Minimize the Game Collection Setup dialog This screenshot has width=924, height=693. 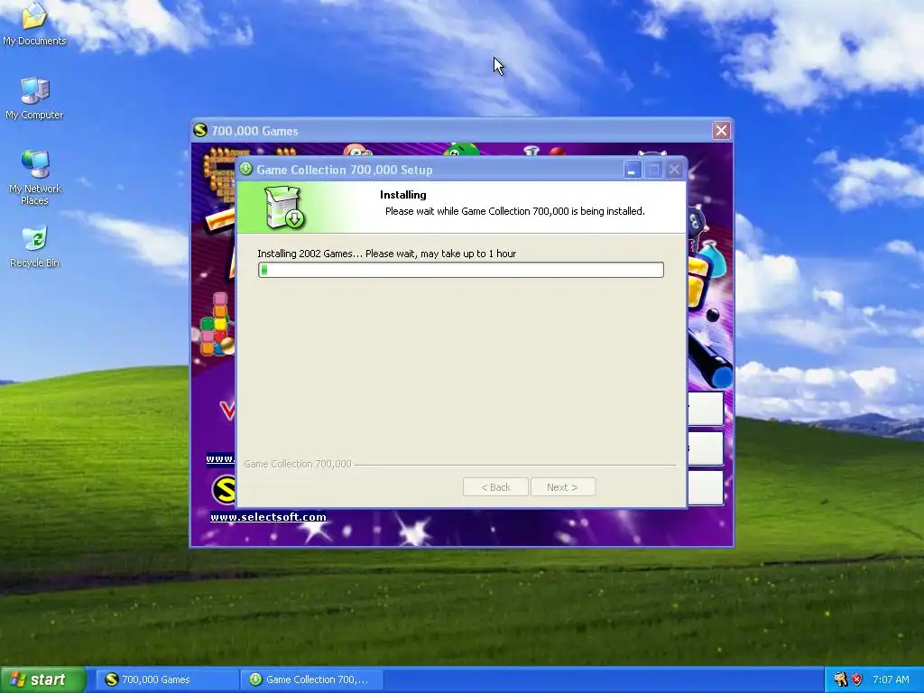pos(633,170)
